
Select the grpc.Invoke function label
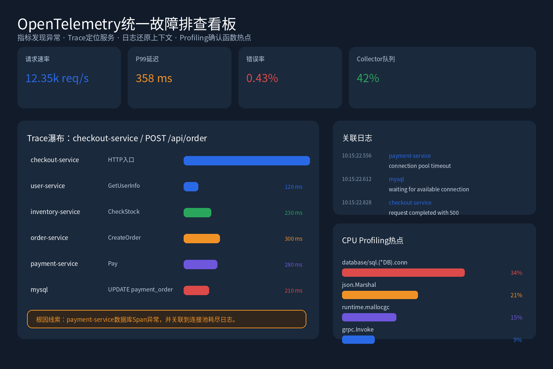[358, 329]
